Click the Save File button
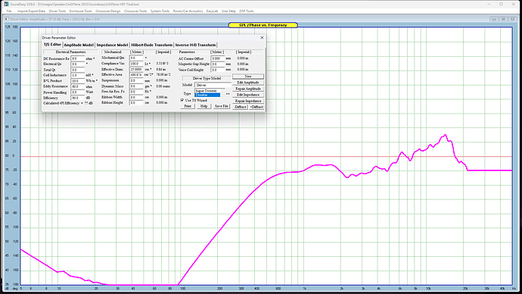Image resolution: width=522 pixels, height=294 pixels. [x=222, y=106]
